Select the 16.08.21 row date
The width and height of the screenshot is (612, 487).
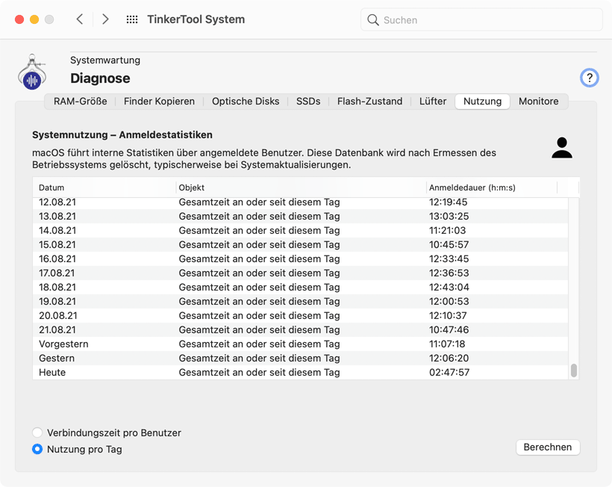[x=57, y=259]
